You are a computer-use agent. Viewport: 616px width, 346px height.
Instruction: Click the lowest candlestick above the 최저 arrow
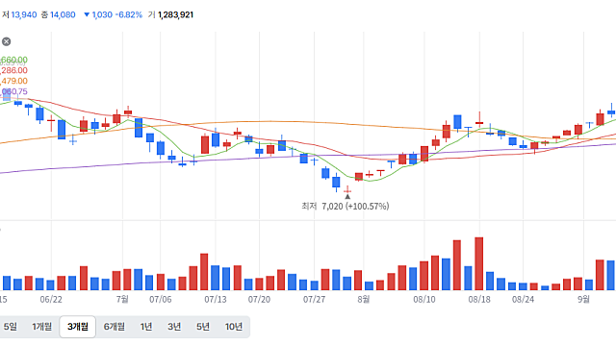click(x=347, y=190)
